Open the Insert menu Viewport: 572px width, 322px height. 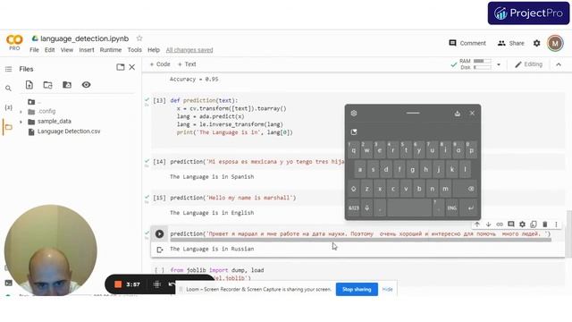(87, 50)
